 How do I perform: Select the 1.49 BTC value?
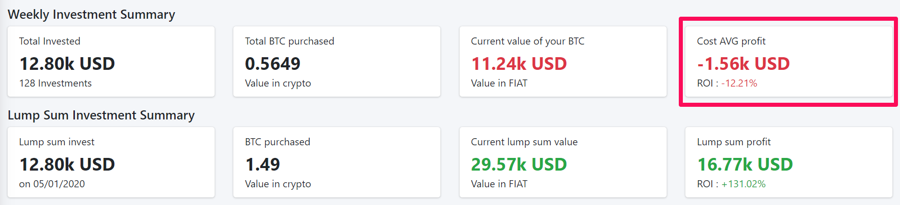(x=262, y=165)
